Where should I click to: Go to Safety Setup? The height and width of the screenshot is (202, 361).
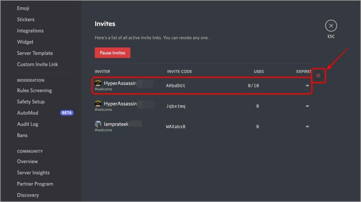(x=31, y=102)
